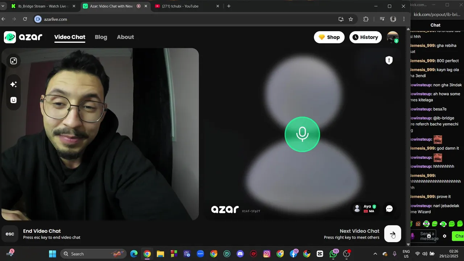Open the smiley face filter option
Screen dimensions: 464x261
13,100
